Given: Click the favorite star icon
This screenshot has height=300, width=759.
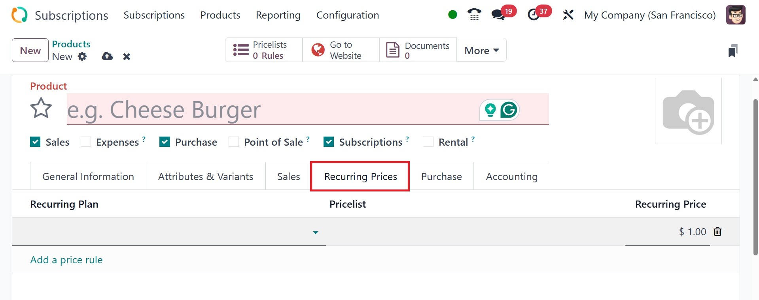Looking at the screenshot, I should 41,109.
